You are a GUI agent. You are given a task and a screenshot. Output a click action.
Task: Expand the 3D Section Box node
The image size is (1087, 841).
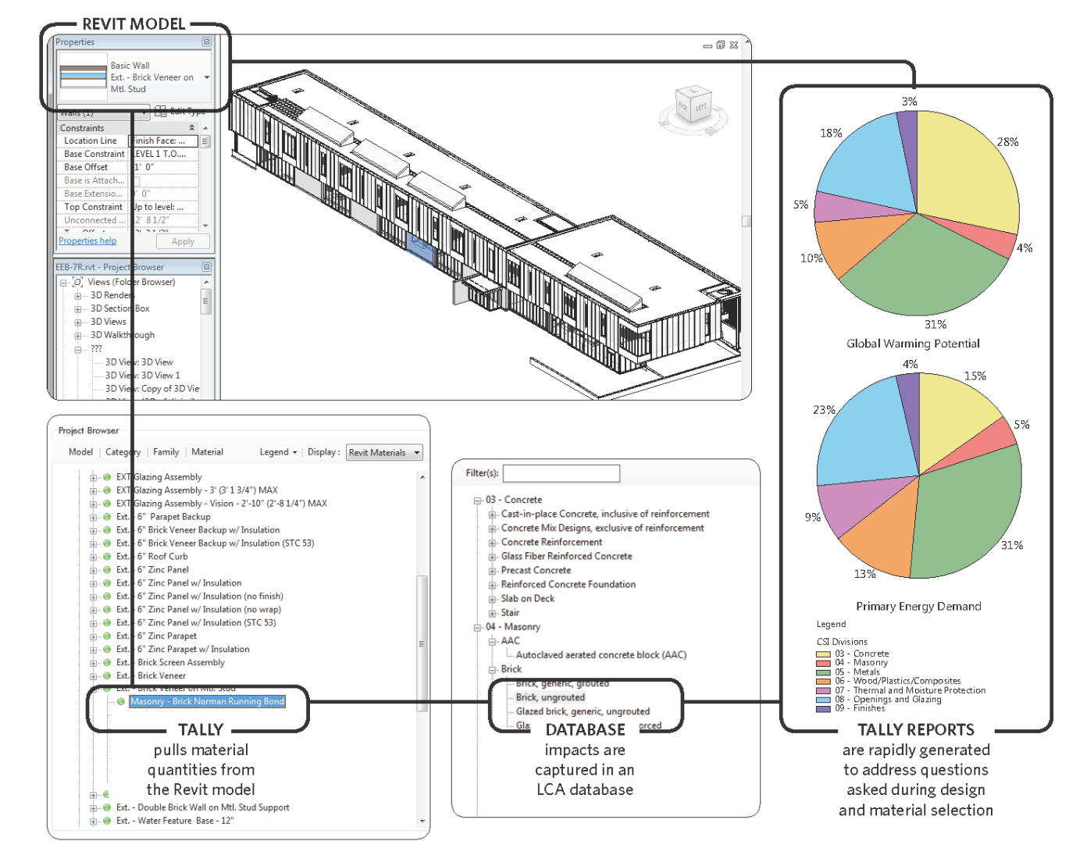tap(77, 309)
